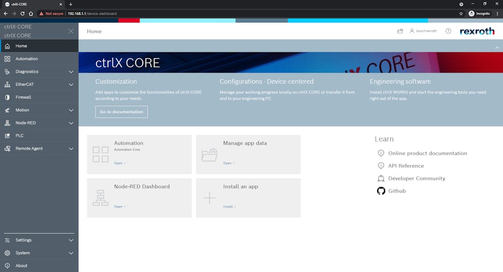The image size is (503, 272).
Task: Click the Automation grid icon in the sidebar
Action: (x=8, y=59)
